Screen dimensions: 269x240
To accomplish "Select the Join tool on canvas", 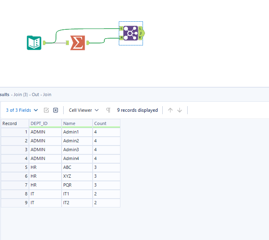I will 130,33.
